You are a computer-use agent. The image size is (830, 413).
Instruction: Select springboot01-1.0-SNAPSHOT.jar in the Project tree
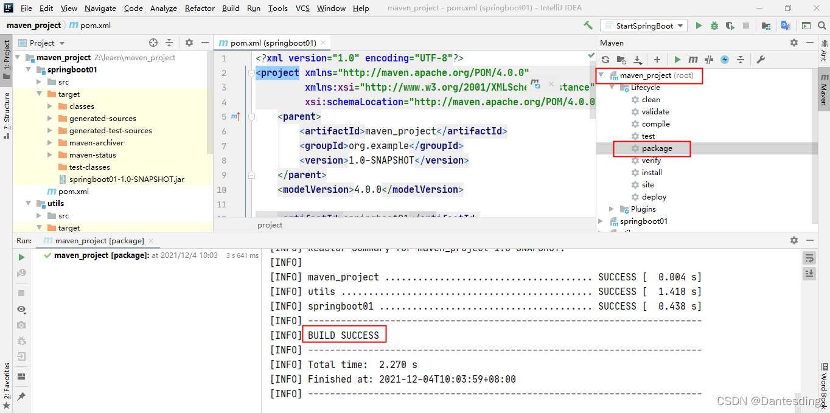click(127, 179)
